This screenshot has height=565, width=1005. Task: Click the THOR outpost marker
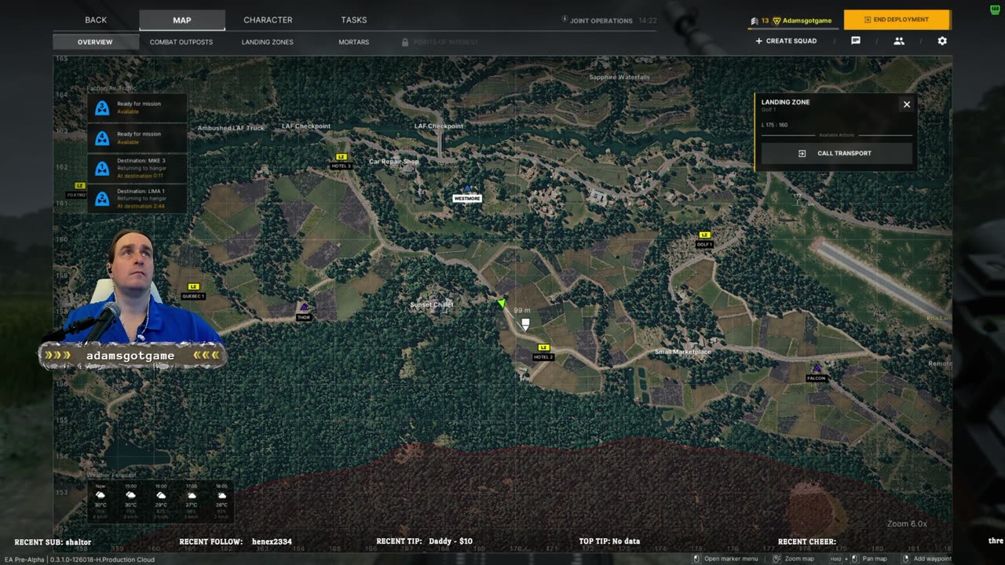click(x=304, y=312)
